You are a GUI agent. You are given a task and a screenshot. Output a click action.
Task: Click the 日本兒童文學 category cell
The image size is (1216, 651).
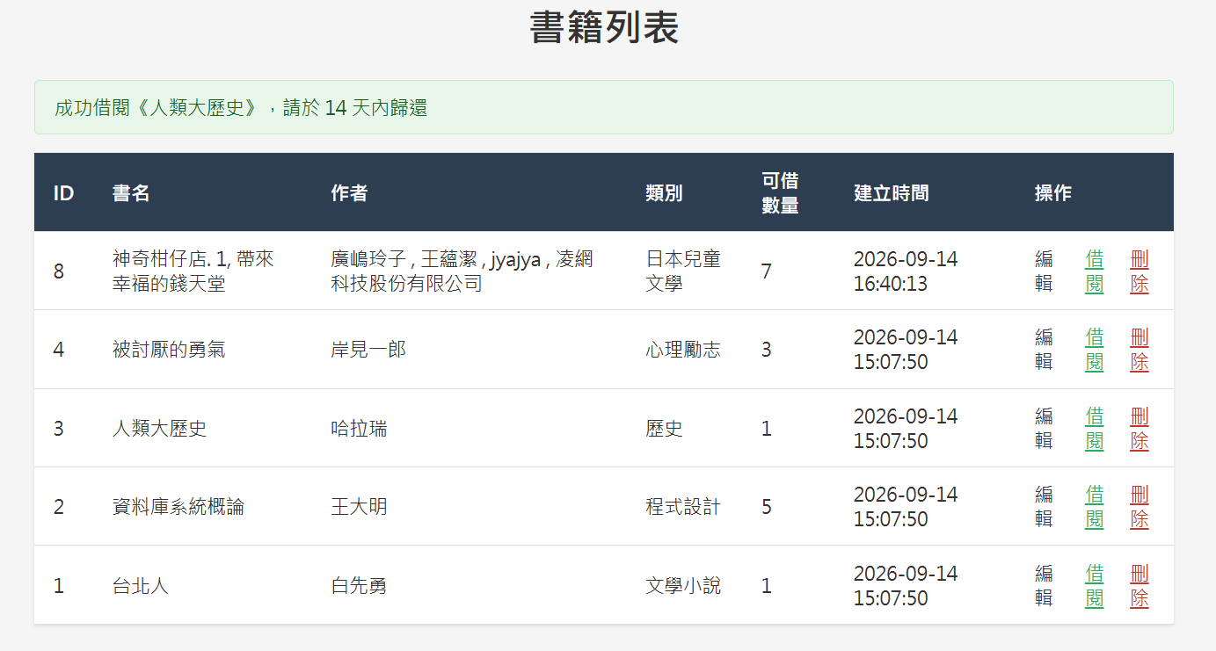point(683,271)
